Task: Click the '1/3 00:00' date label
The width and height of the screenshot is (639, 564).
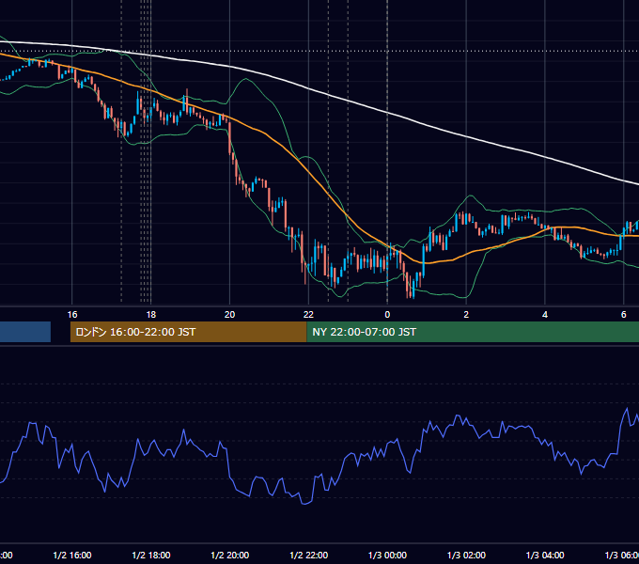Action: pyautogui.click(x=387, y=556)
